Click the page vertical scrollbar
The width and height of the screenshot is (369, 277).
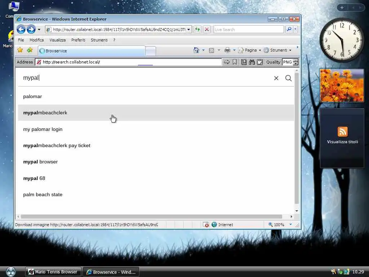[297, 138]
